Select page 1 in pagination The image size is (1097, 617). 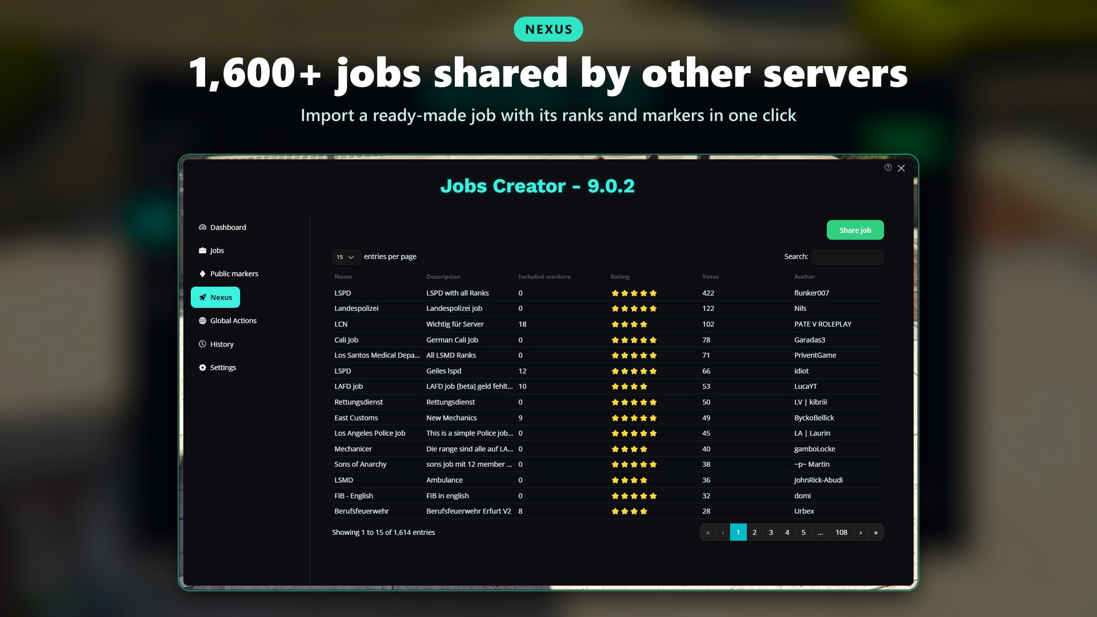click(738, 532)
